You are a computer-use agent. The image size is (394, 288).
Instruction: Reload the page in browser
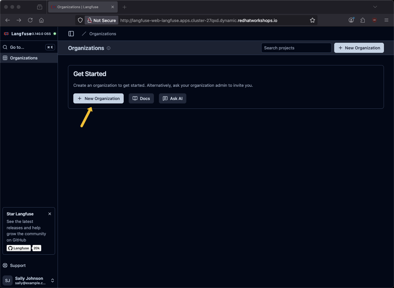[30, 20]
